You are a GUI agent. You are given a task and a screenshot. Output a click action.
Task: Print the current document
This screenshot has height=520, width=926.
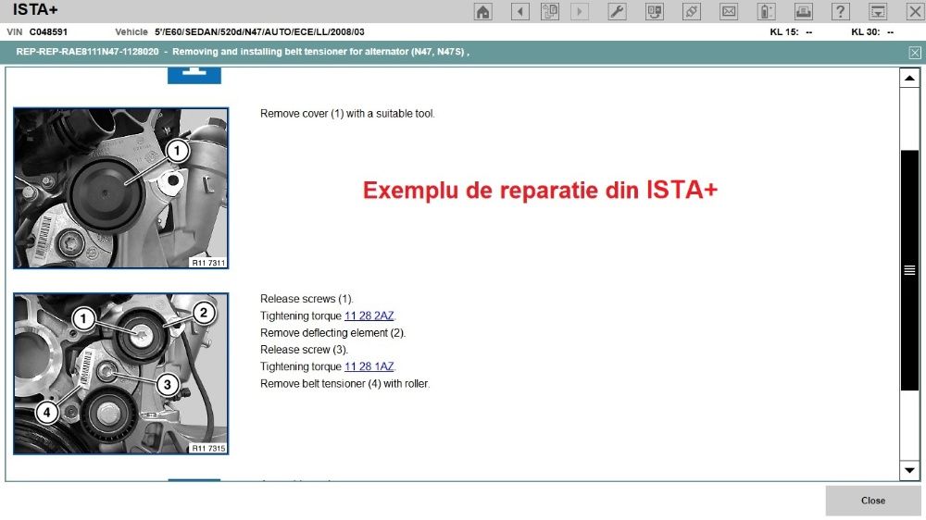click(803, 11)
